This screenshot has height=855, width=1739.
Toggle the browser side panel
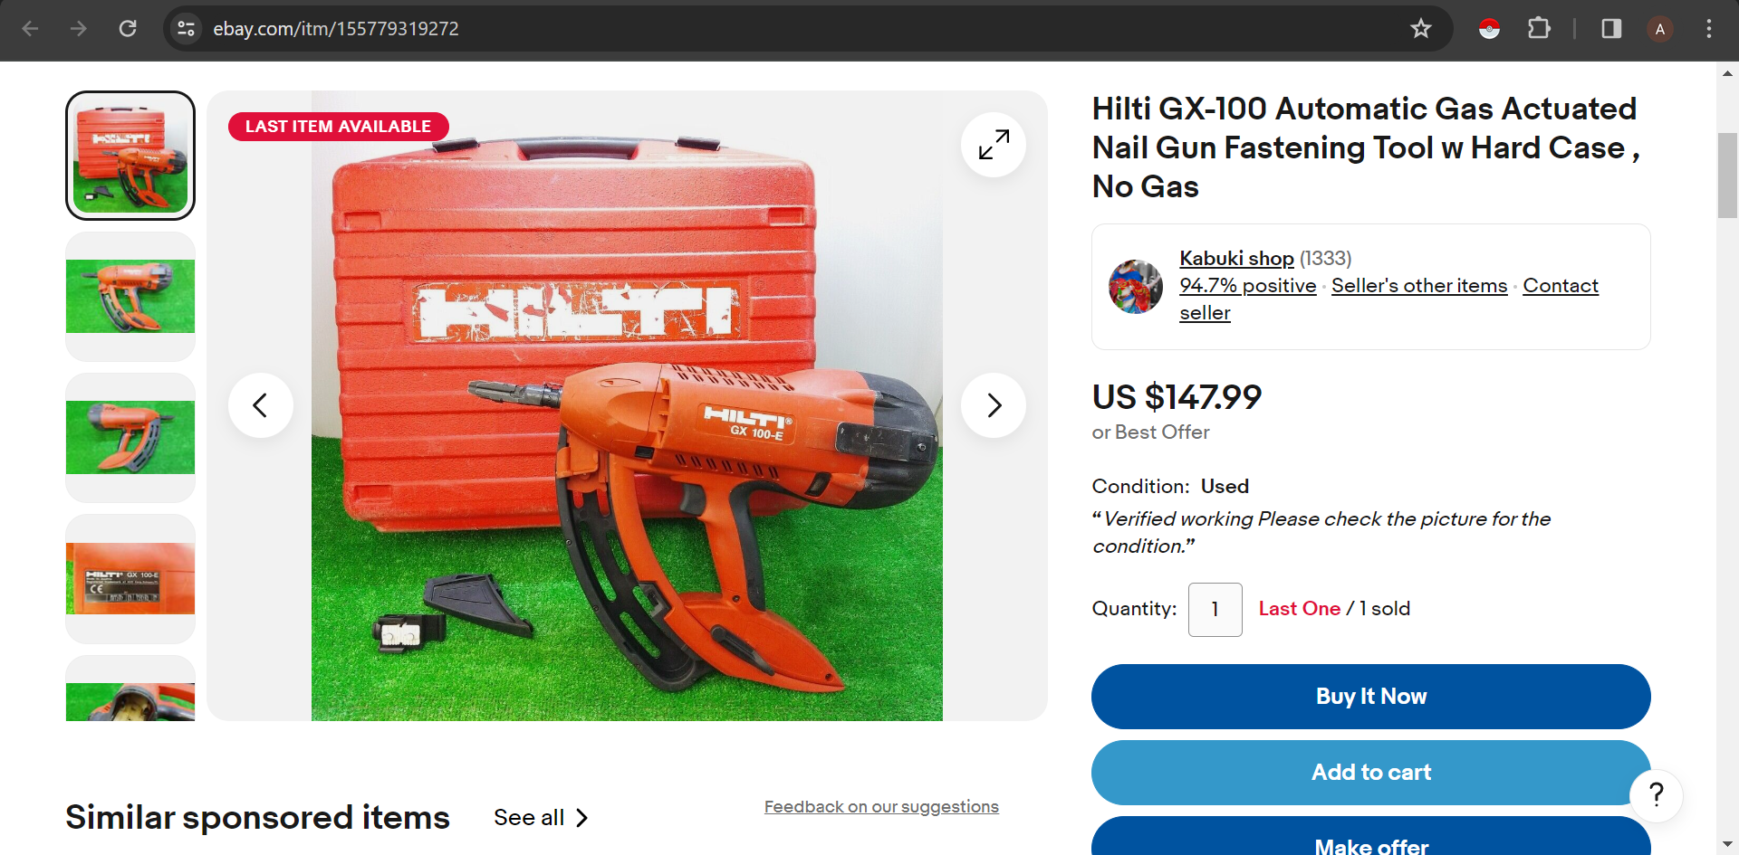coord(1611,29)
